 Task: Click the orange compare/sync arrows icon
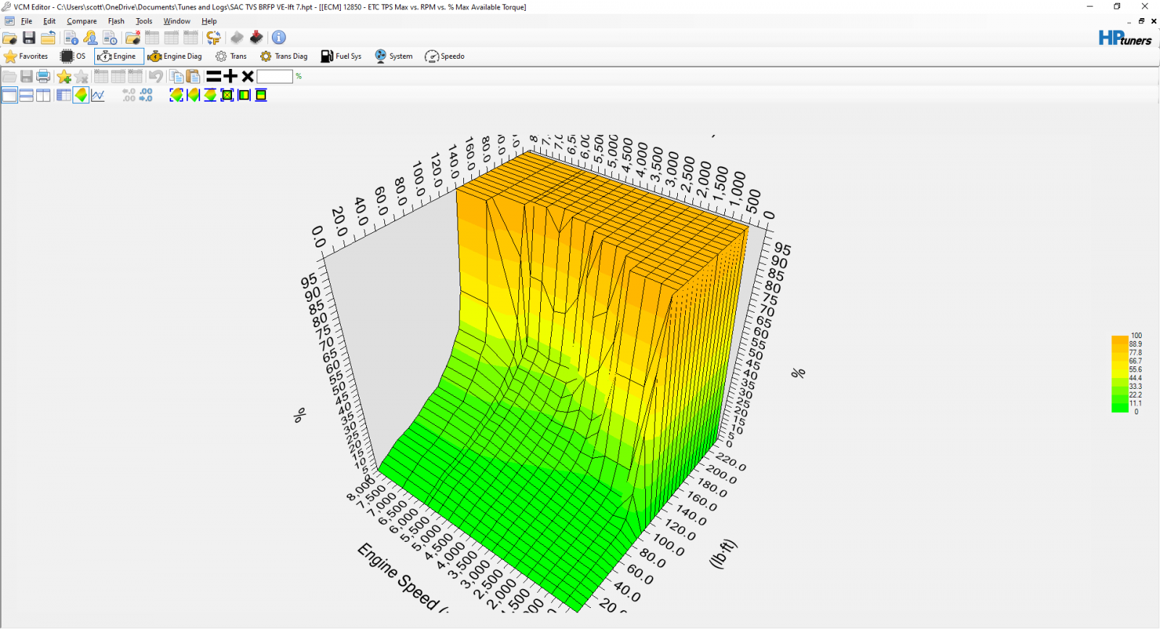(x=213, y=38)
